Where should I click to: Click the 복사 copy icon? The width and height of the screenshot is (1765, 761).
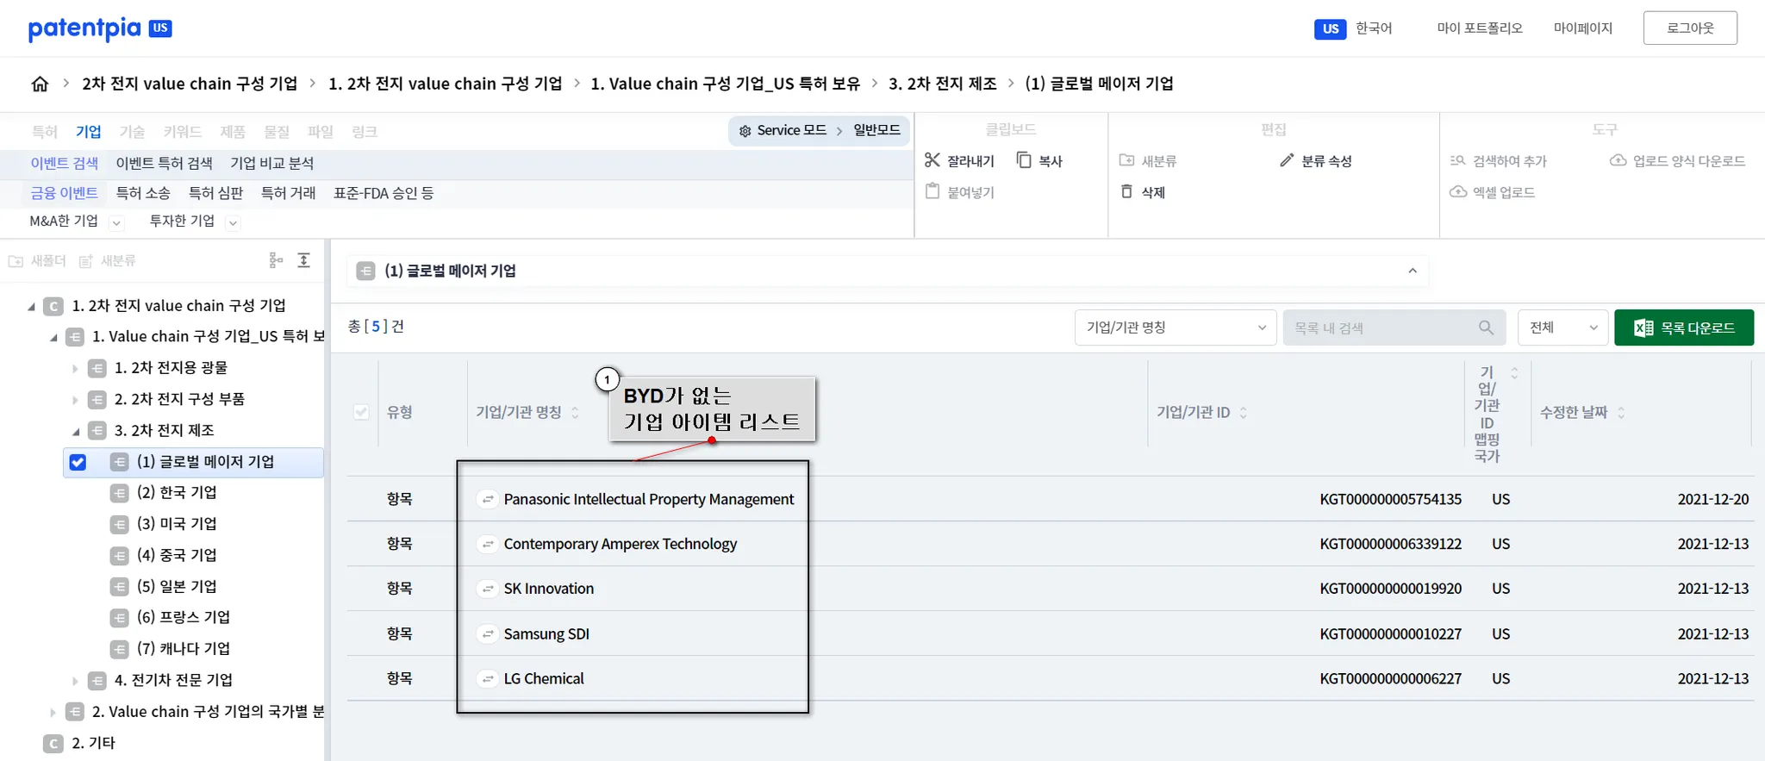1024,160
